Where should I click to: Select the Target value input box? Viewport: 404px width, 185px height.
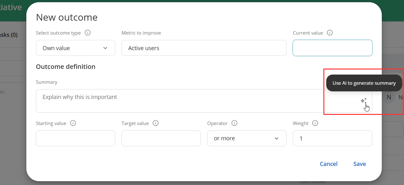161,138
